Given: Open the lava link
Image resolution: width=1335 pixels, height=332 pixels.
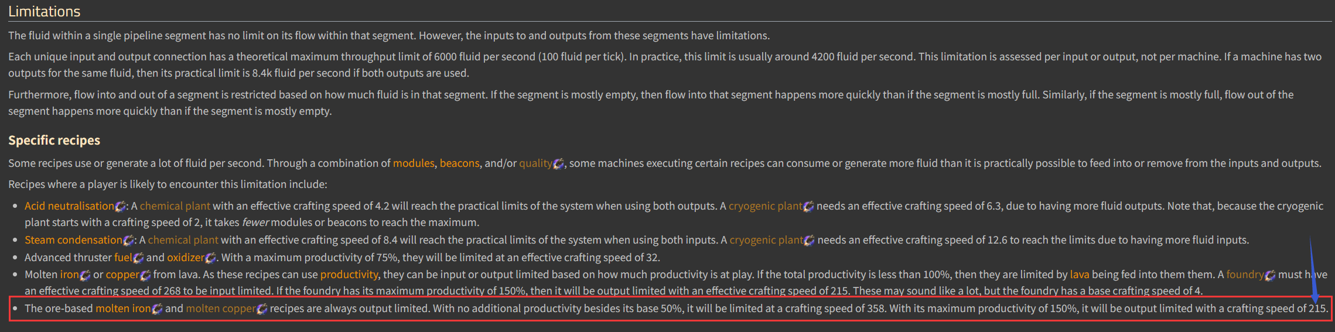Looking at the screenshot, I should pyautogui.click(x=1079, y=275).
